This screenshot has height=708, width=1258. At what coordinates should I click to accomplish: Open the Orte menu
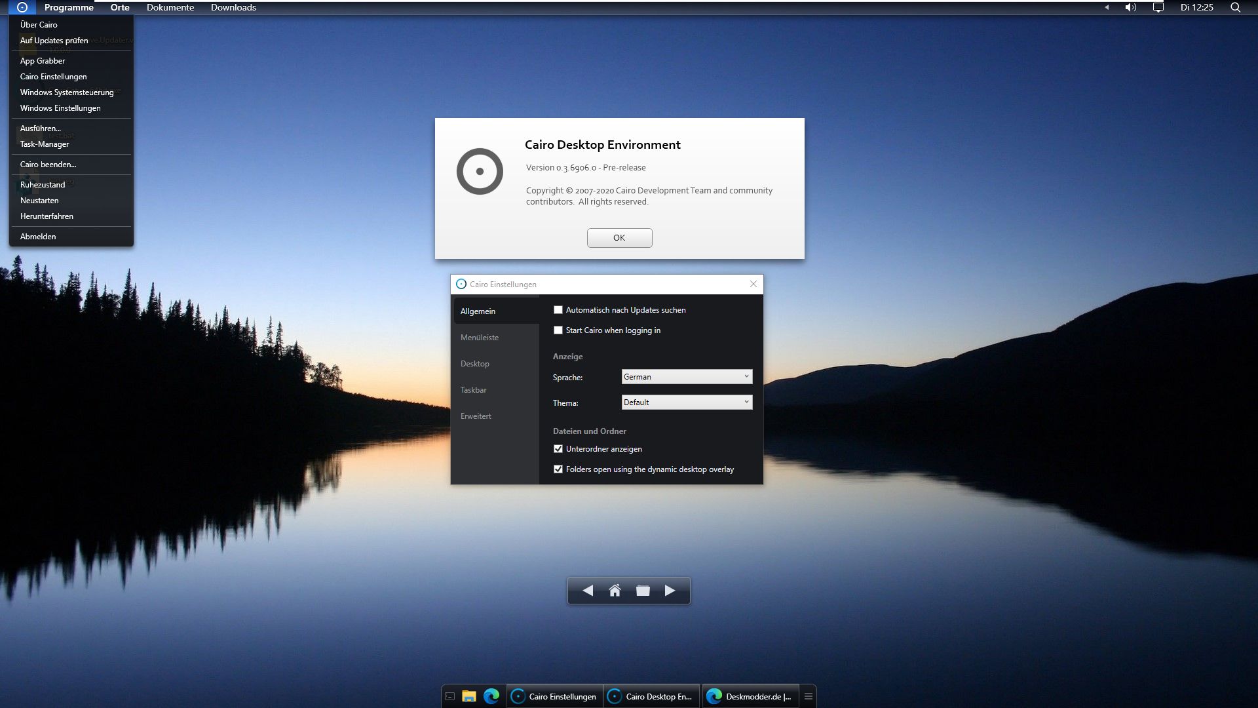click(x=120, y=7)
